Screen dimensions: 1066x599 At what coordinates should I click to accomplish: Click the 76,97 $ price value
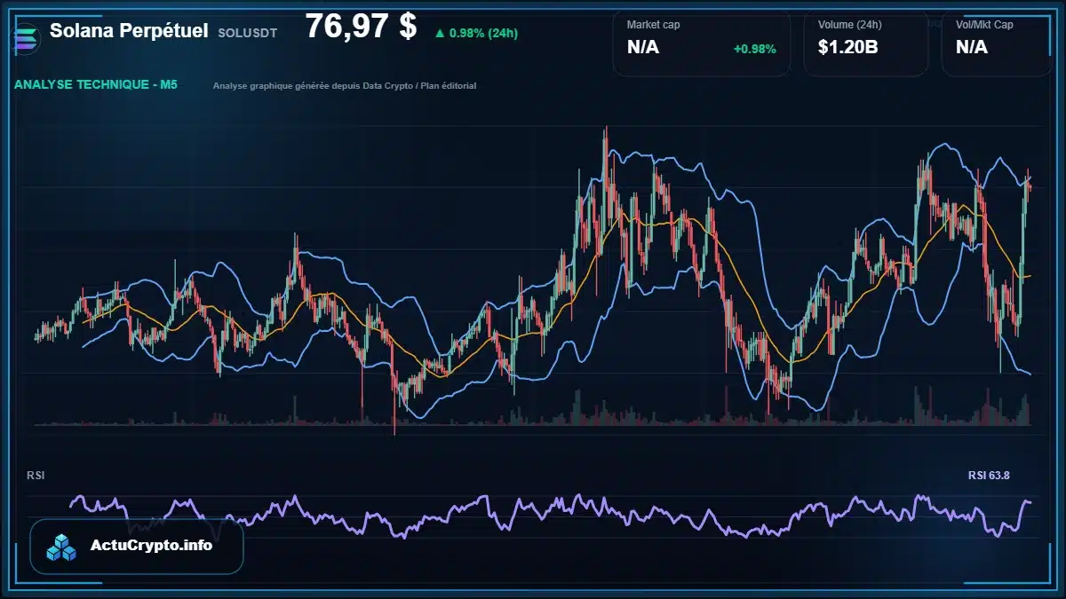(361, 27)
